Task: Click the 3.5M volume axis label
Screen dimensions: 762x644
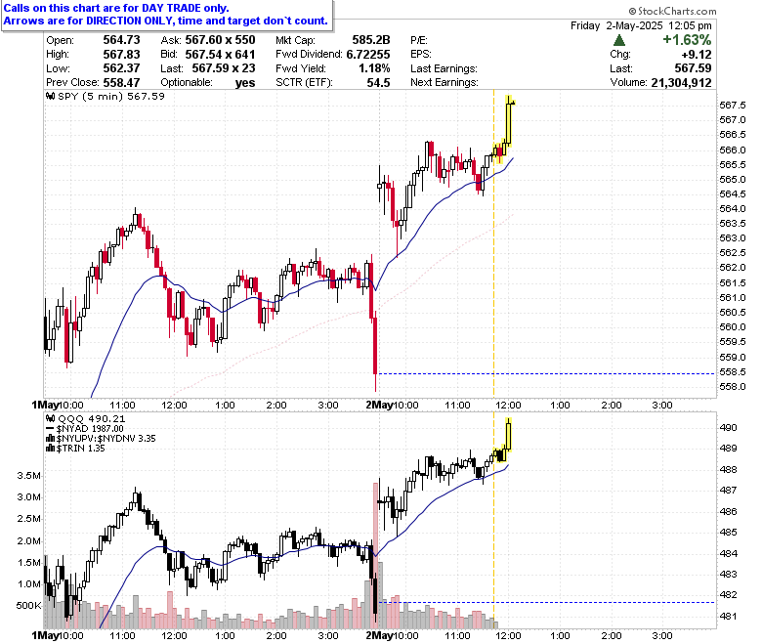Action: [28, 475]
